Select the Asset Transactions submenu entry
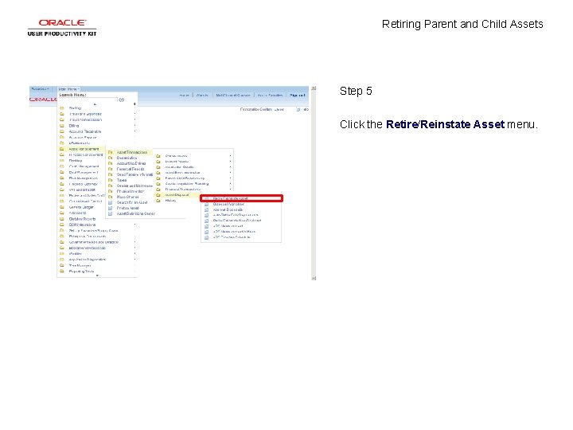The height and width of the screenshot is (430, 573). click(x=131, y=152)
